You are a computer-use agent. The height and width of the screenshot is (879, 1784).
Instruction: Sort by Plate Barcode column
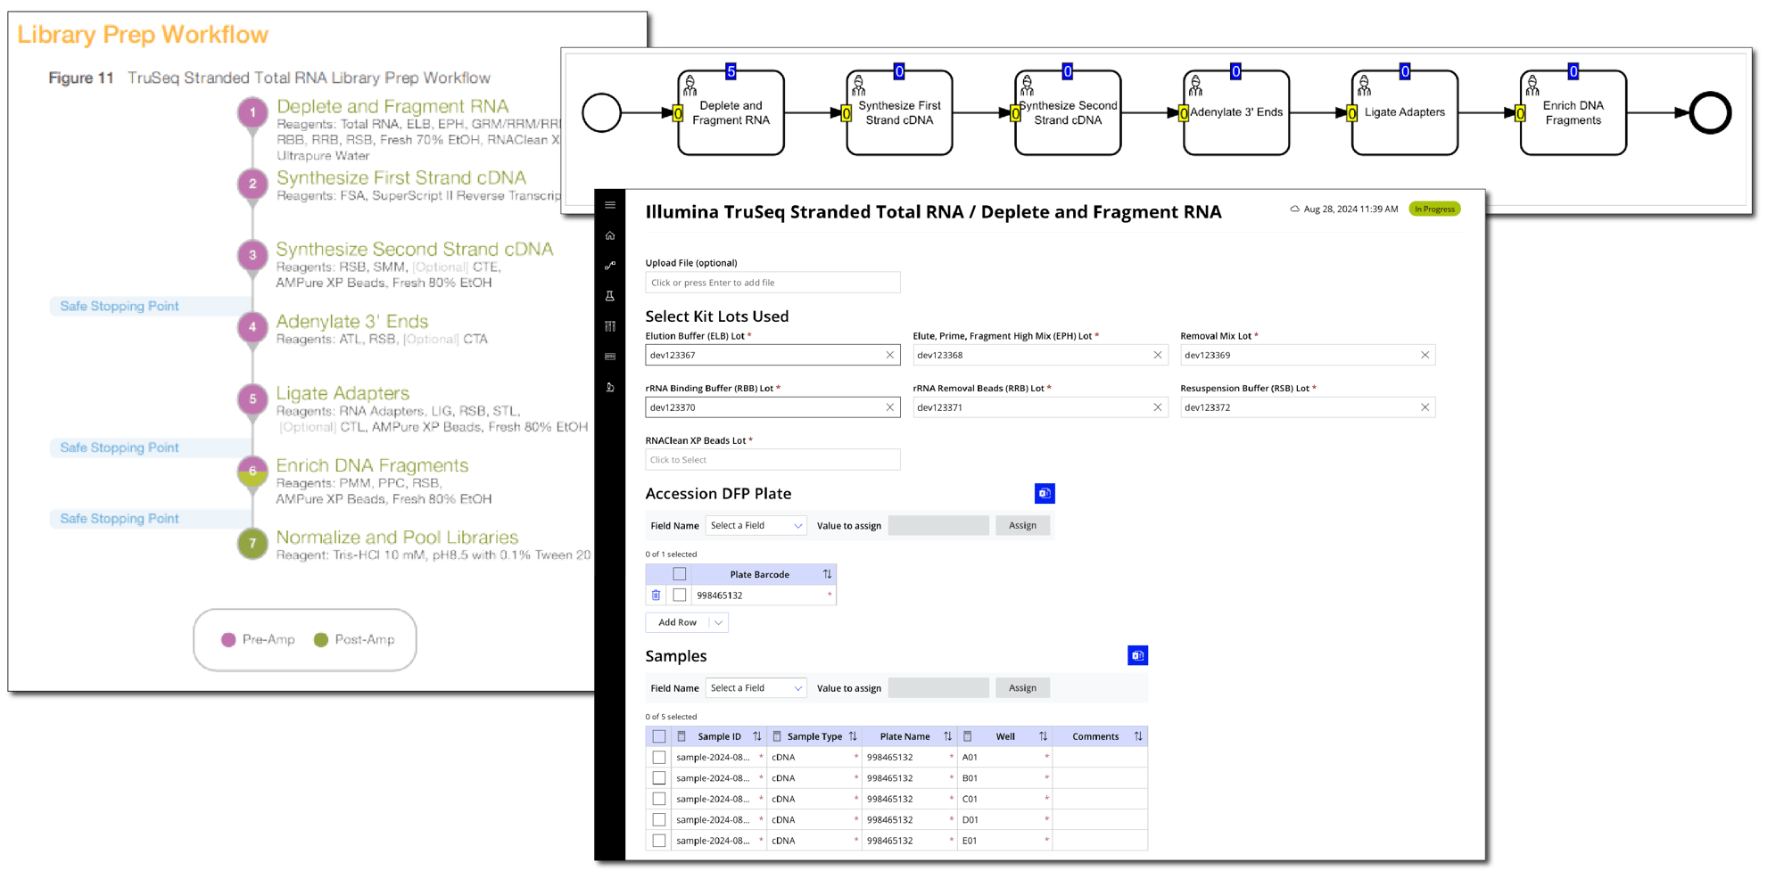pyautogui.click(x=827, y=574)
